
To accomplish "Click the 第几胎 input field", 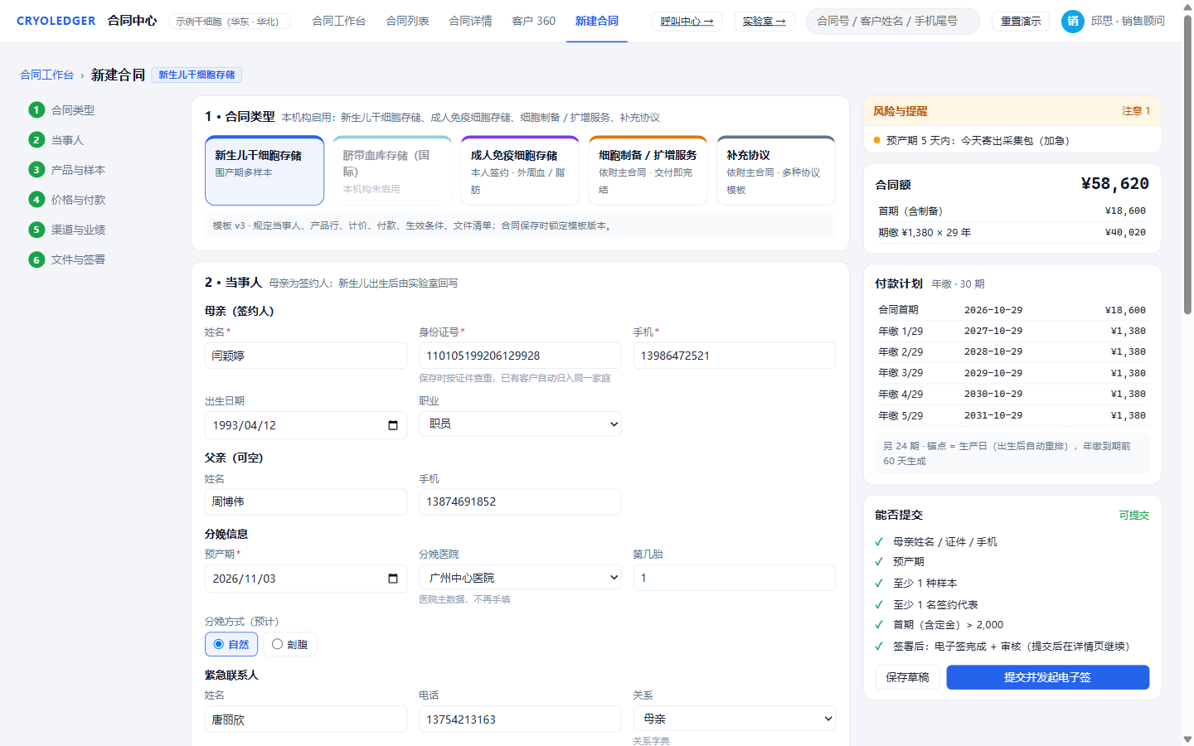I will click(734, 578).
